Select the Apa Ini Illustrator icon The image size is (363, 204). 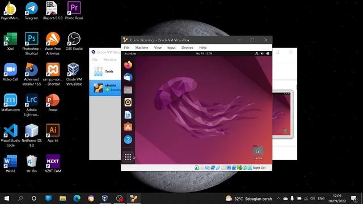click(x=53, y=133)
